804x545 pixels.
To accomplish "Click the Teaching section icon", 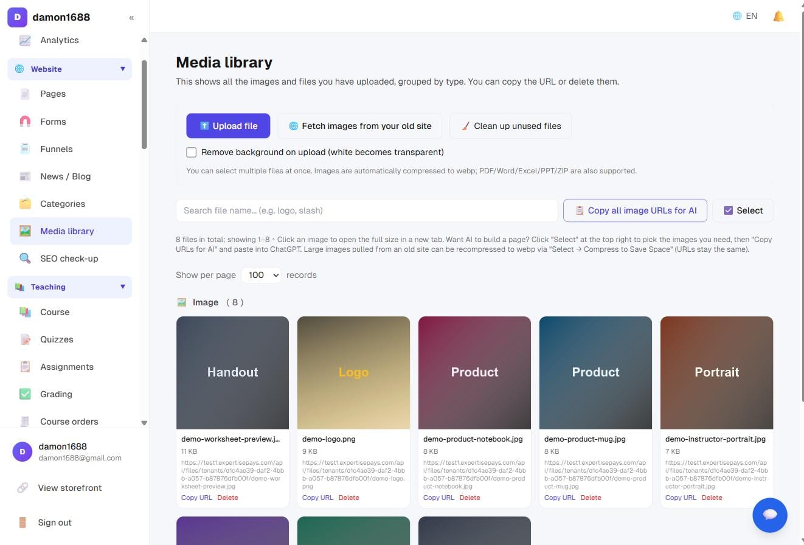I will 19,287.
